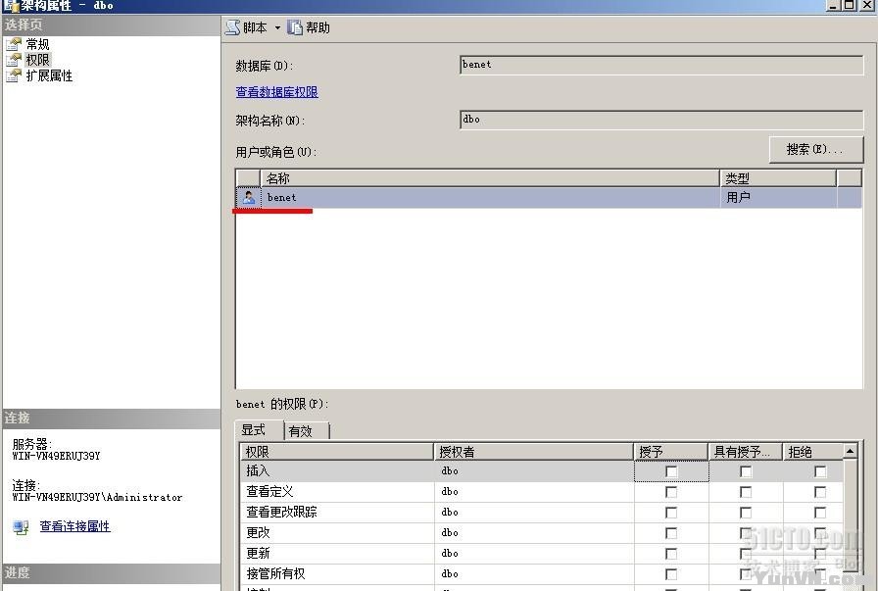The width and height of the screenshot is (878, 591).
Task: Select the 接管所有权 permission row
Action: tap(542, 573)
